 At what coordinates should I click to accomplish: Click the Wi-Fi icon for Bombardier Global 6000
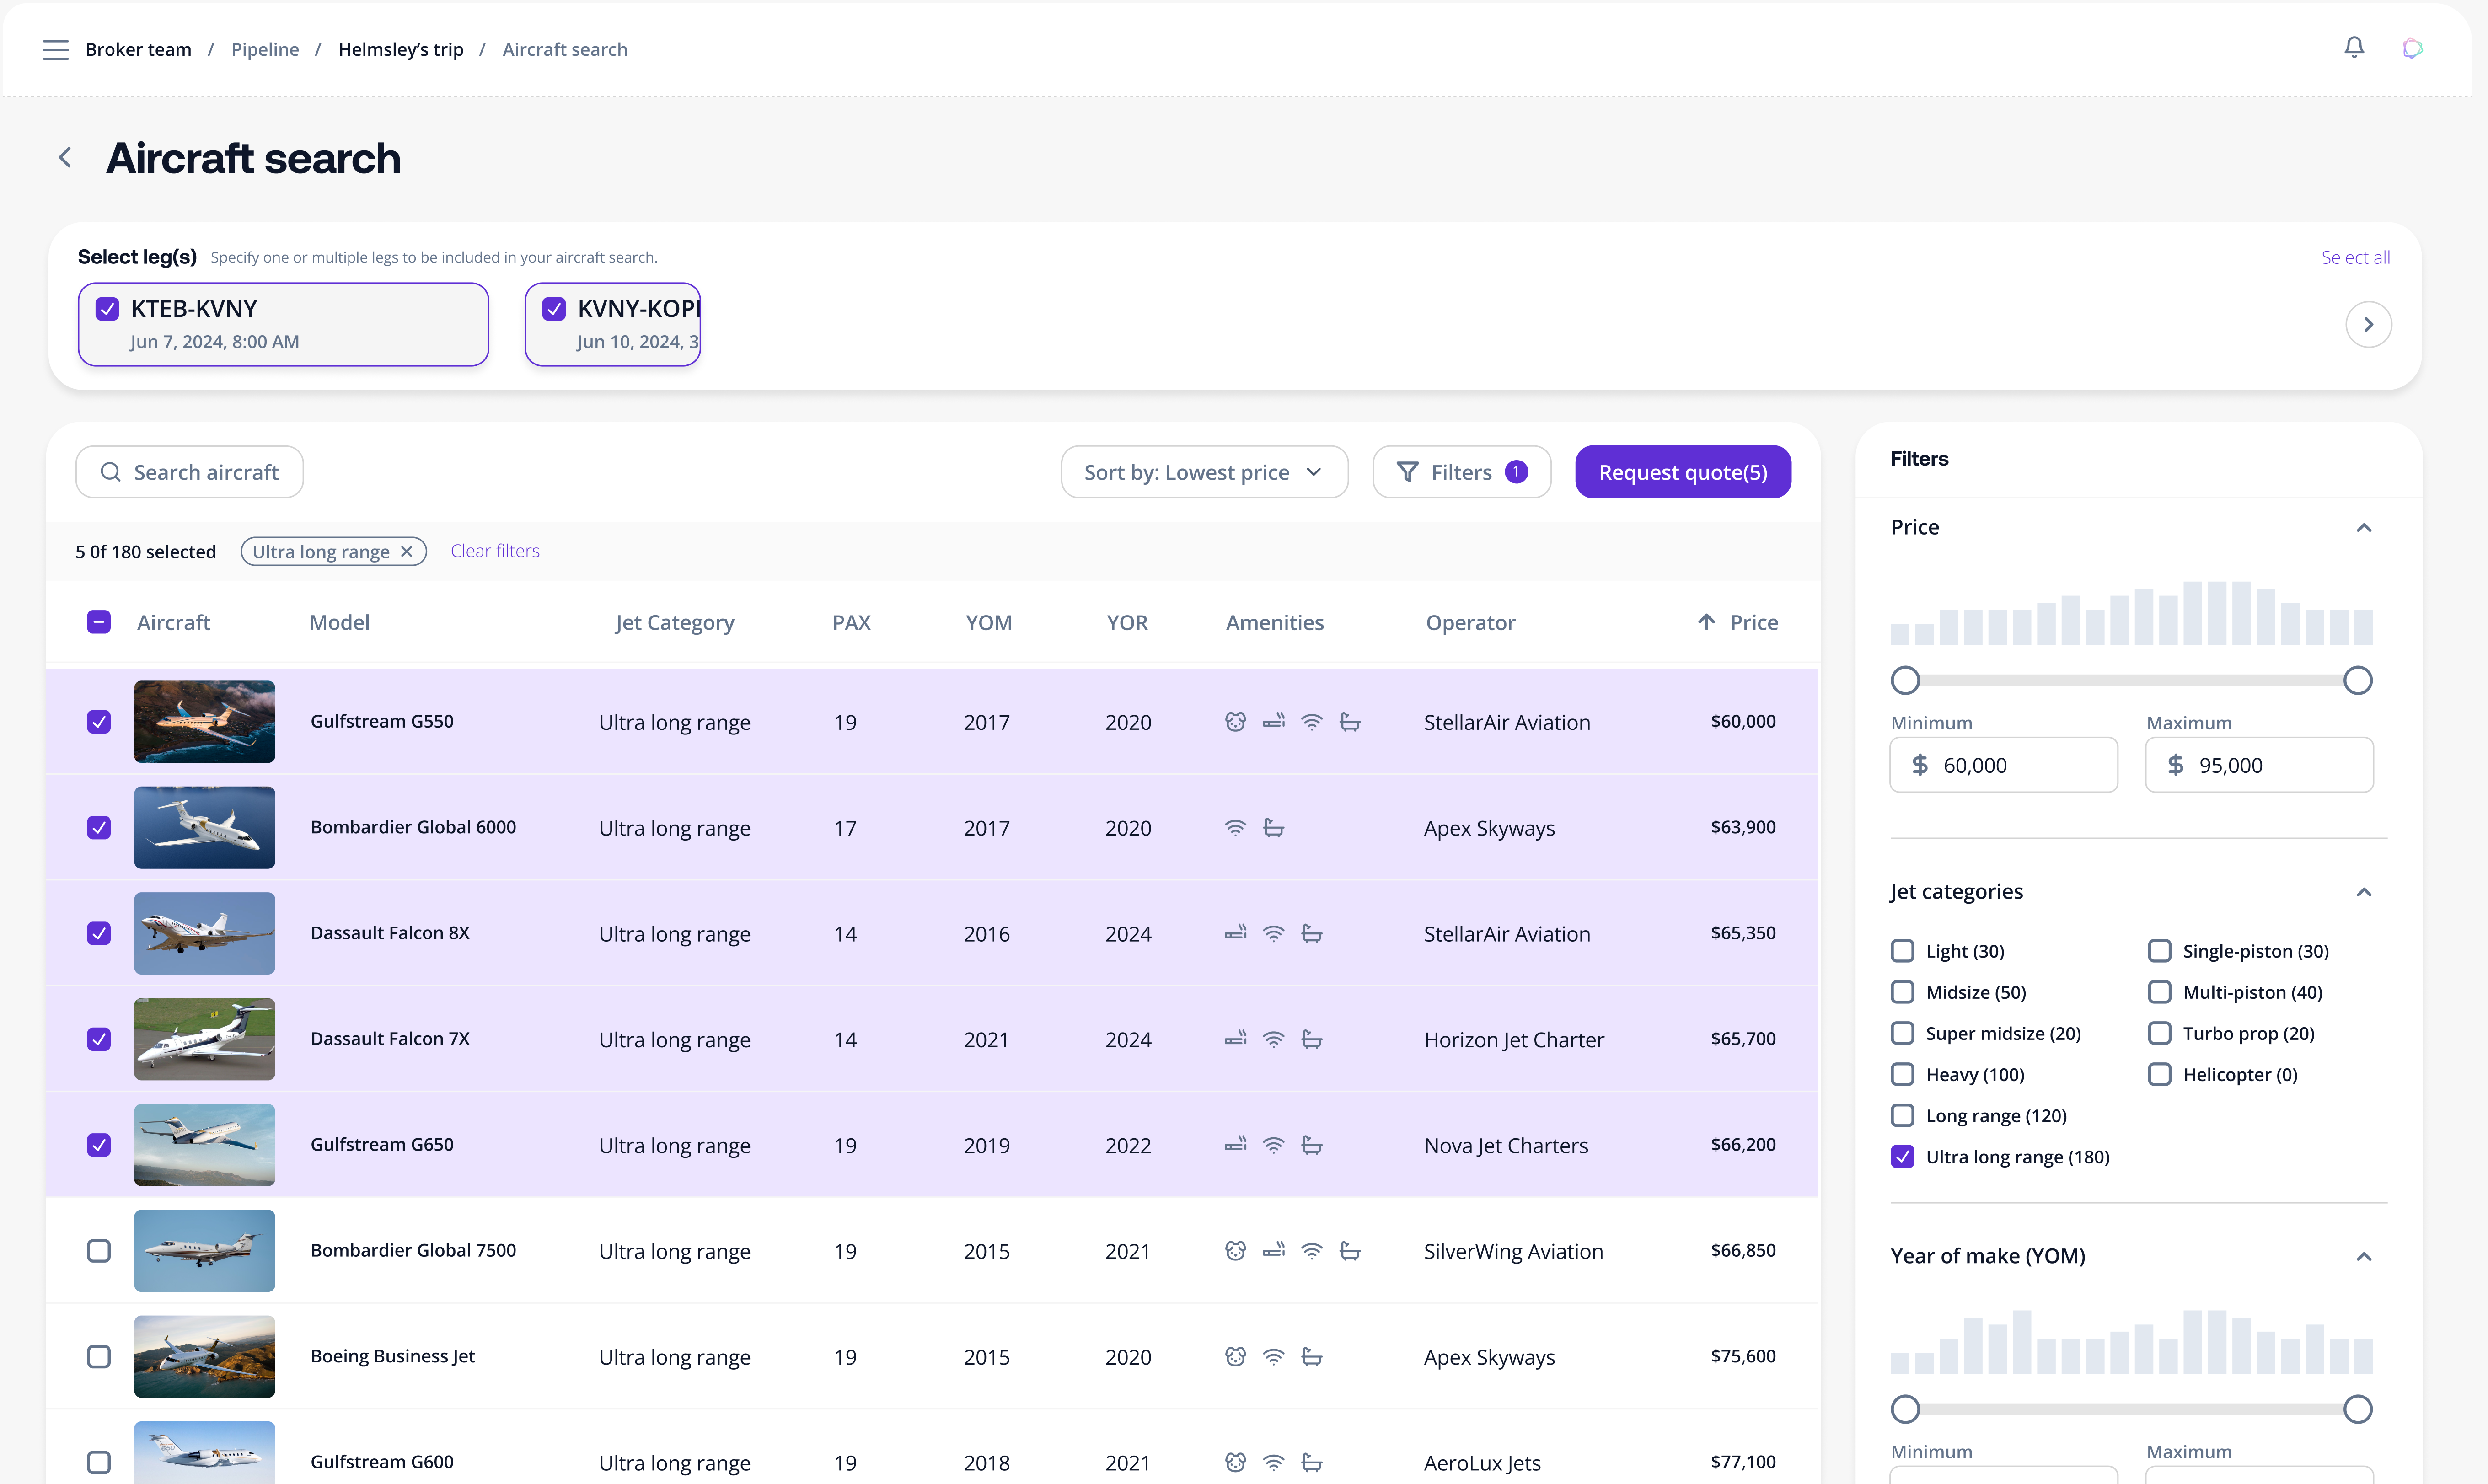[x=1236, y=828]
